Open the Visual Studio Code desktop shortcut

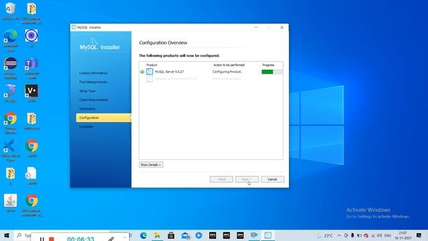point(11,150)
